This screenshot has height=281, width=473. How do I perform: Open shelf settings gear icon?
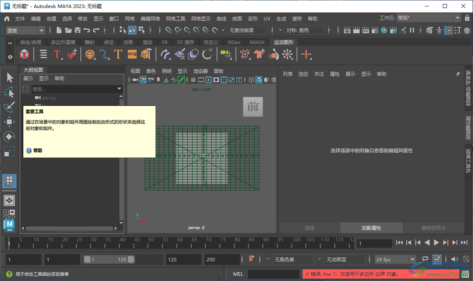click(x=10, y=57)
